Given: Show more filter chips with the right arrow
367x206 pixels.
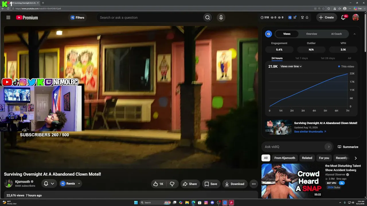Looking at the screenshot, I should point(356,158).
